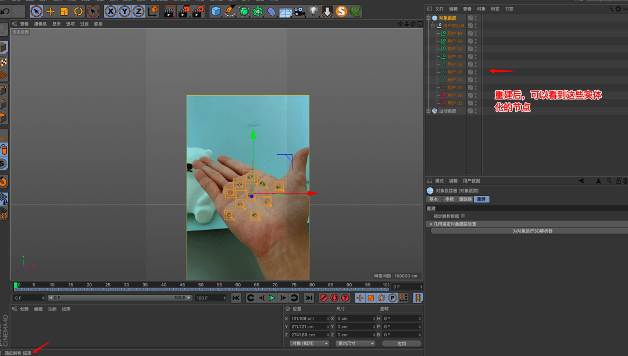The width and height of the screenshot is (628, 356).
Task: Jump to the start of the animation
Action: point(236,298)
